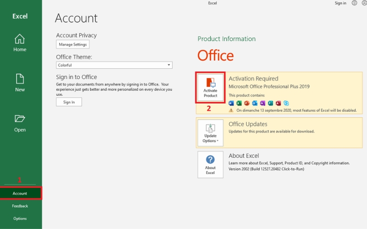Image resolution: width=367 pixels, height=229 pixels.
Task: Click the New document icon
Action: click(20, 79)
